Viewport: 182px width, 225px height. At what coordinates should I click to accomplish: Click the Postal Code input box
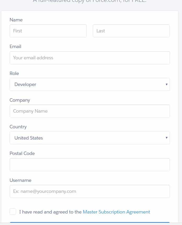click(x=90, y=165)
